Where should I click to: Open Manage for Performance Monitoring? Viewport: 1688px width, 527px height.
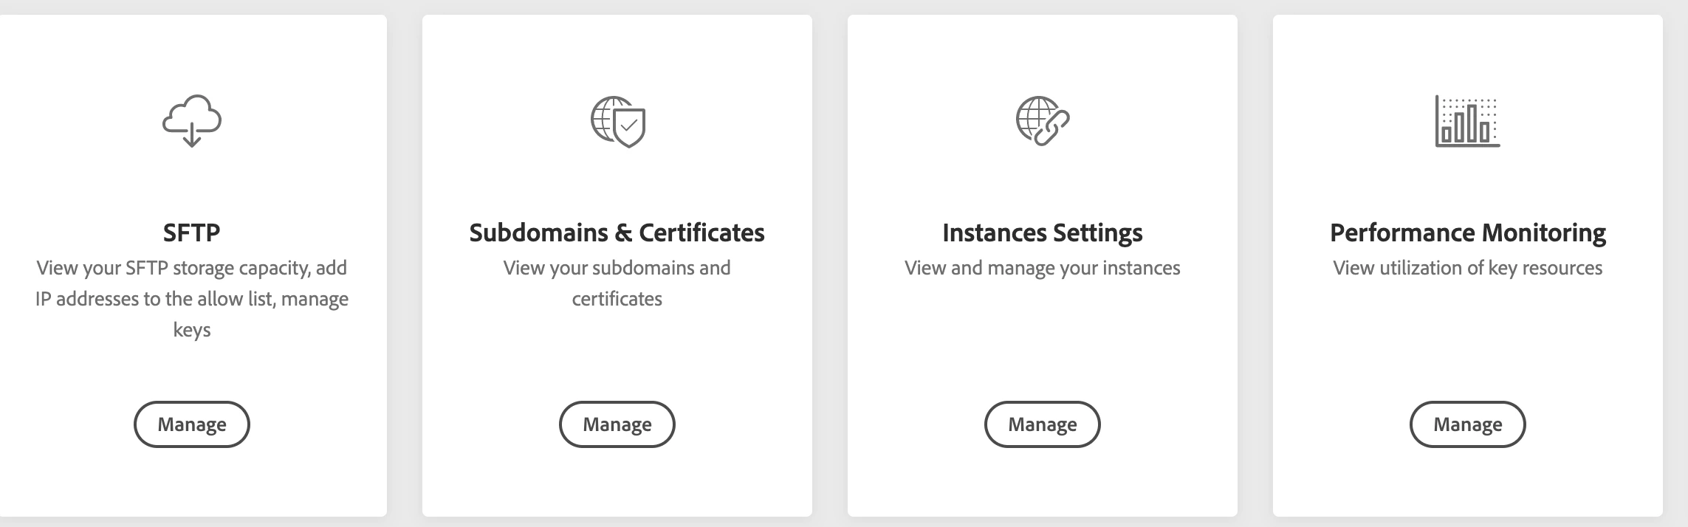tap(1468, 424)
